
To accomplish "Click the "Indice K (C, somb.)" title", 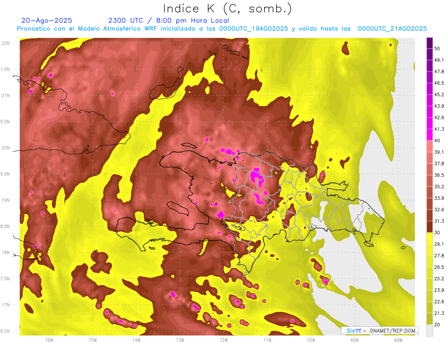I will point(227,8).
